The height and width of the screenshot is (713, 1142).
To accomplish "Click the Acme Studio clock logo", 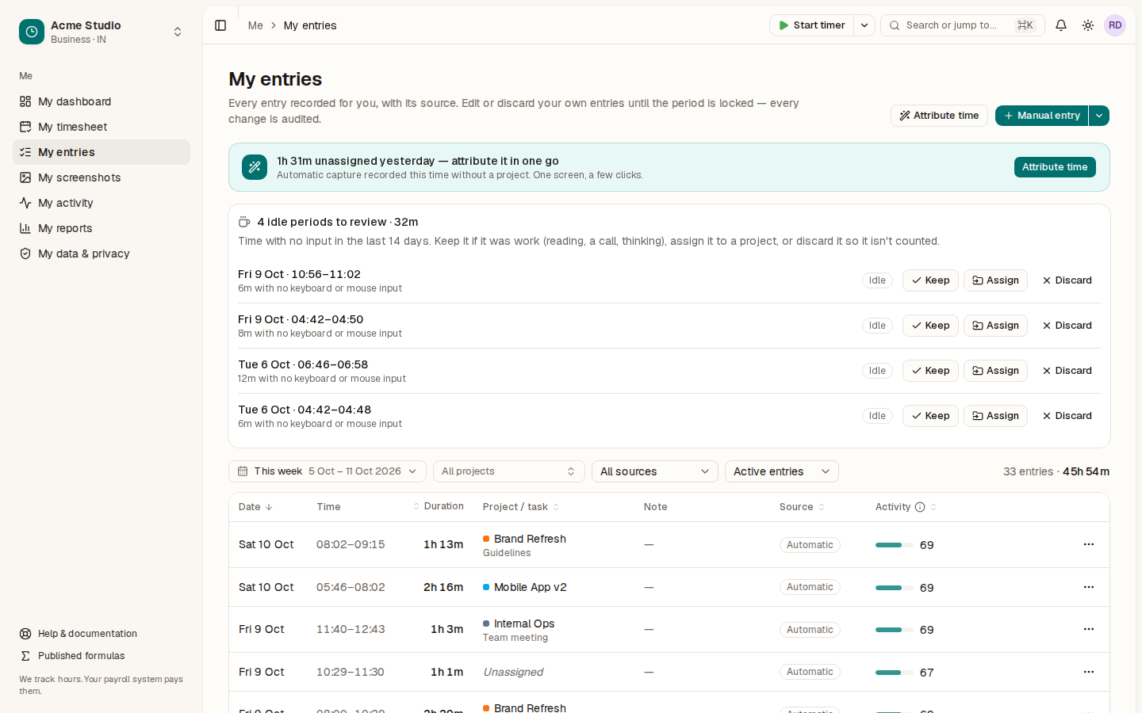I will coord(32,32).
